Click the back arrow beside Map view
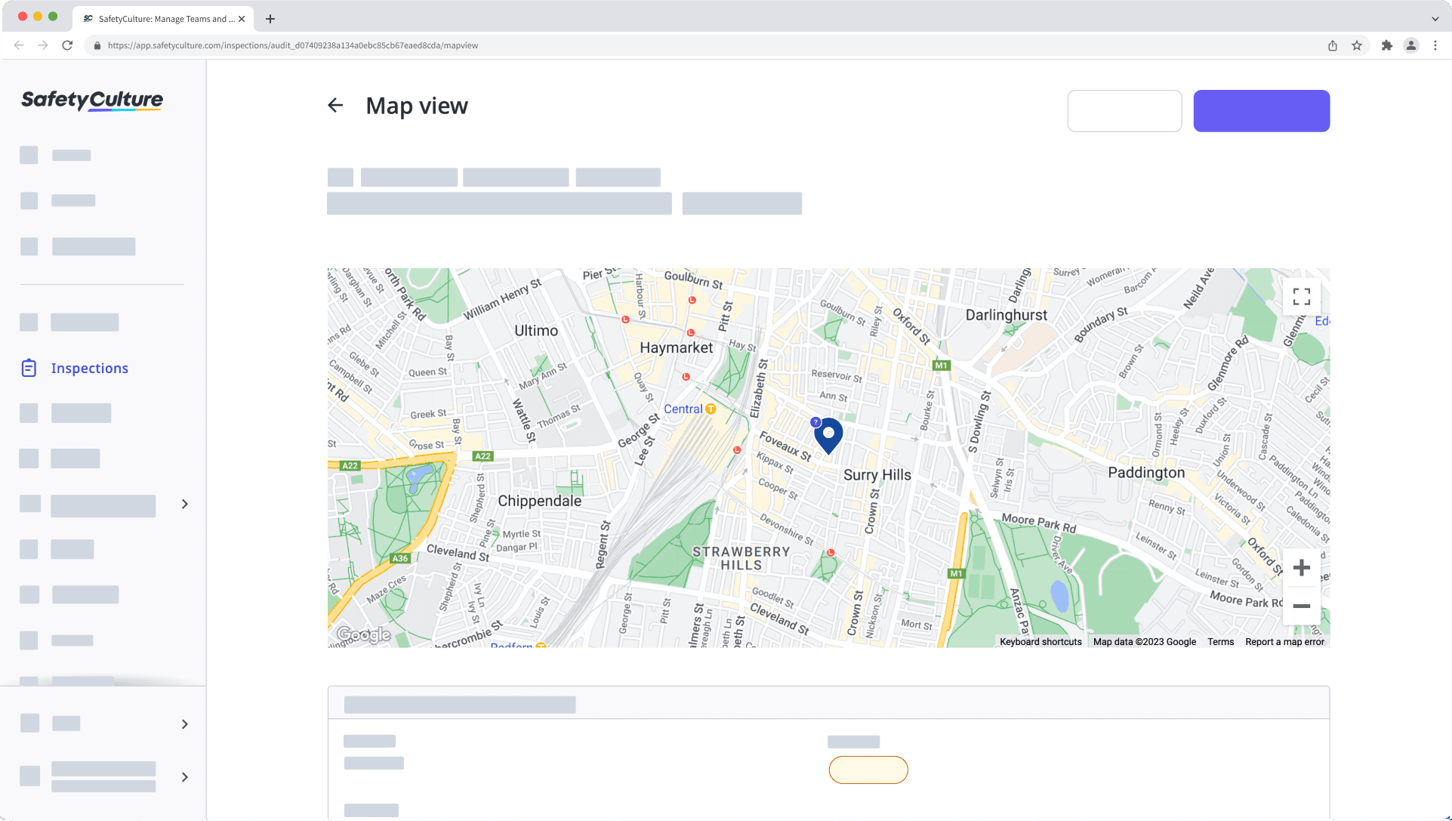The height and width of the screenshot is (821, 1452). 335,105
